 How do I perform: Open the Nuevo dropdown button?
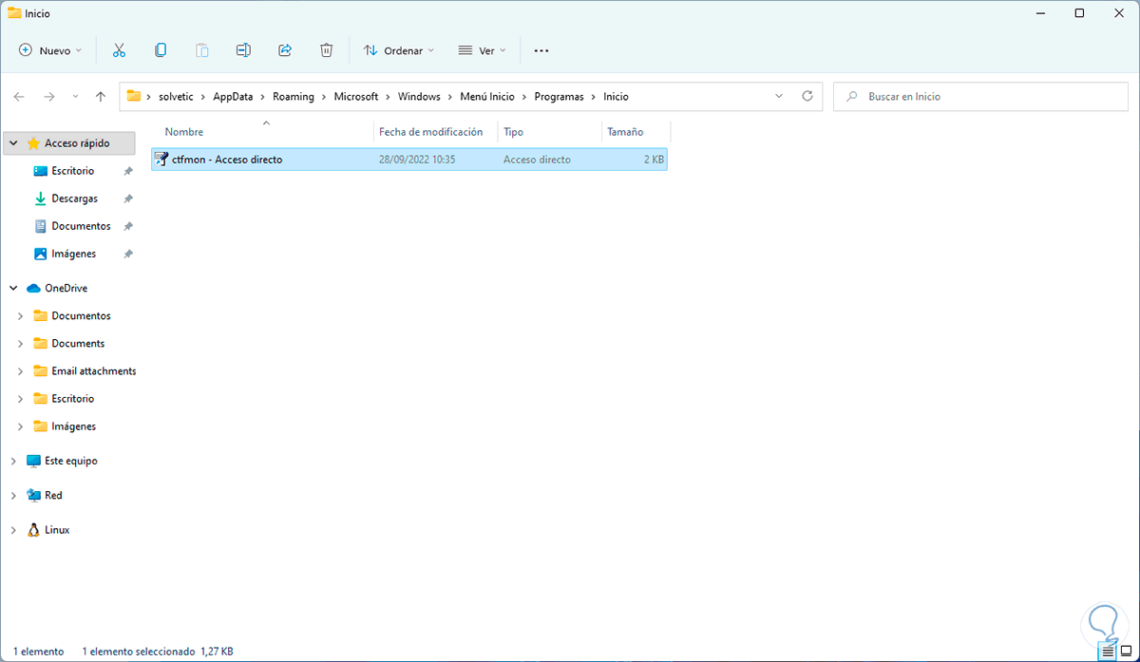[50, 50]
